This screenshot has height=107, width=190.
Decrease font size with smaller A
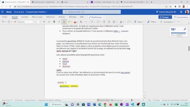tap(49, 22)
